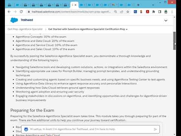
Task: Close the active Trailhead tab
Action: 75,5
